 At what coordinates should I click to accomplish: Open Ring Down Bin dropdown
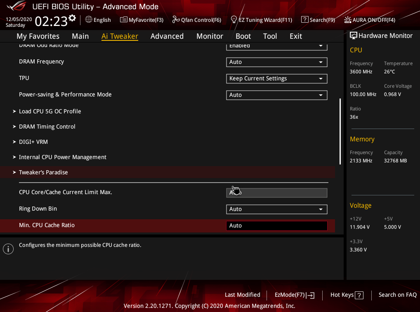(x=277, y=209)
